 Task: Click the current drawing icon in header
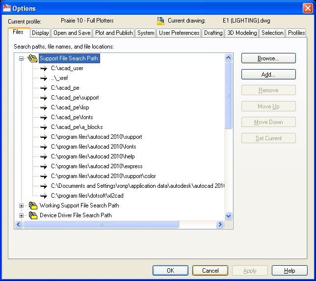160,21
